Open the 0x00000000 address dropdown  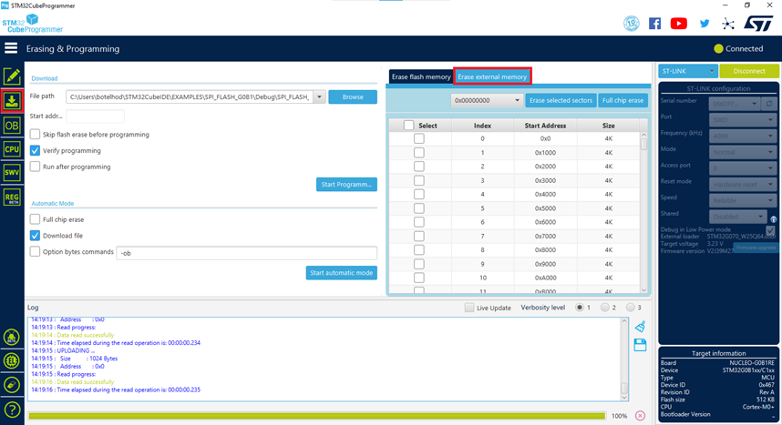pyautogui.click(x=488, y=100)
